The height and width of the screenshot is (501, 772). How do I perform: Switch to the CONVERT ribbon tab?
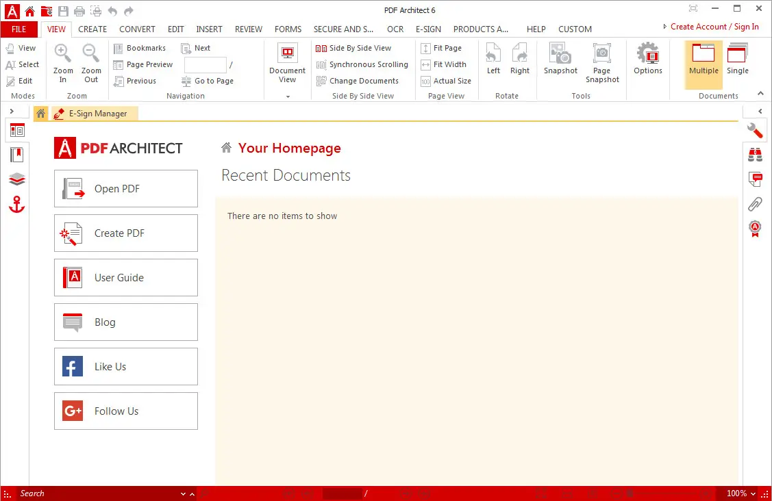pyautogui.click(x=137, y=29)
